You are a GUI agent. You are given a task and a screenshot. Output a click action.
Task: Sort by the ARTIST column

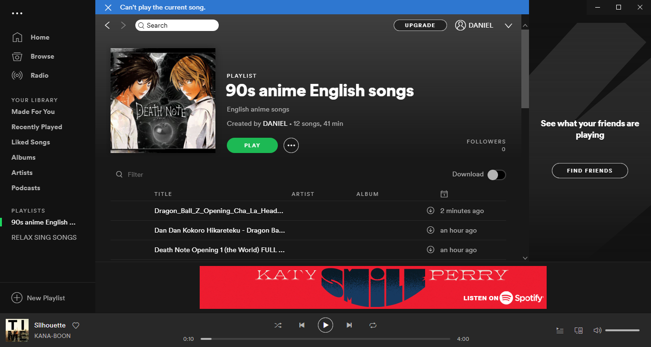303,194
